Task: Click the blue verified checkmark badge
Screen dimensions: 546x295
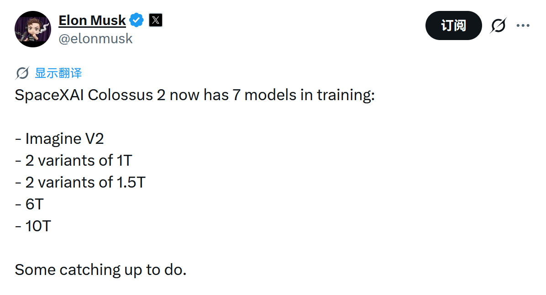Action: 136,20
